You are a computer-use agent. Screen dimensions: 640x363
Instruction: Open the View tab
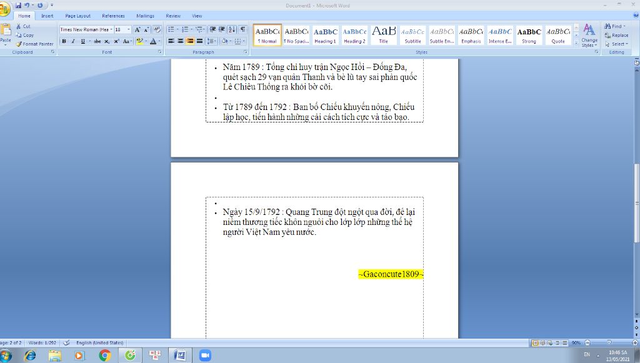tap(197, 16)
